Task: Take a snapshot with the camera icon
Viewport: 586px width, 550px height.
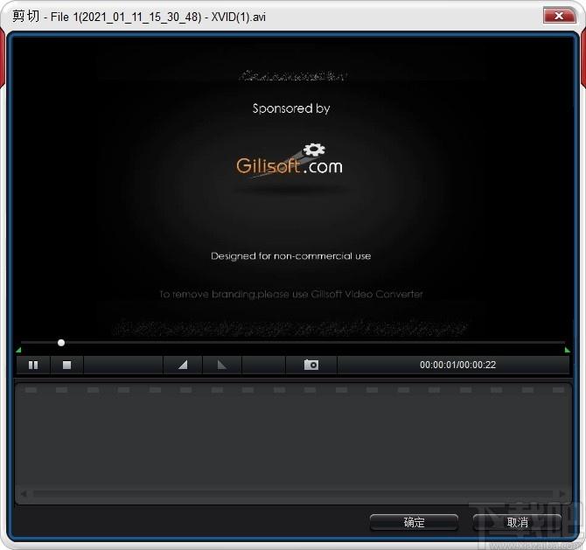Action: (x=311, y=365)
